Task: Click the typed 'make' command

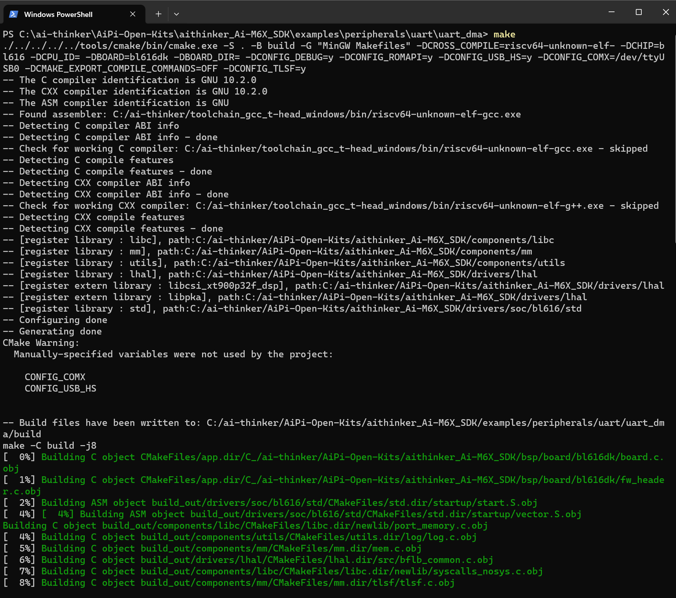Action: pyautogui.click(x=504, y=35)
